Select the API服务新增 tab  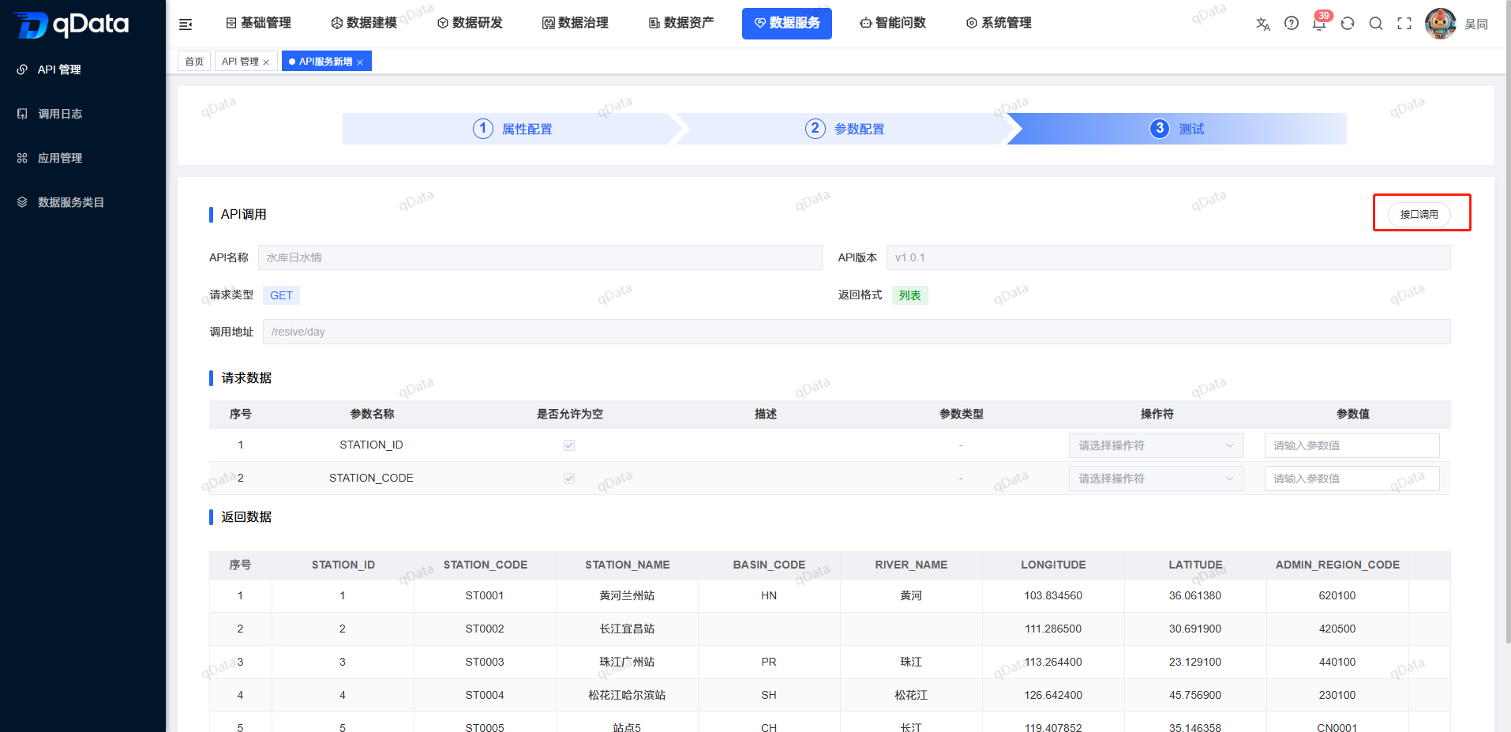[x=325, y=62]
